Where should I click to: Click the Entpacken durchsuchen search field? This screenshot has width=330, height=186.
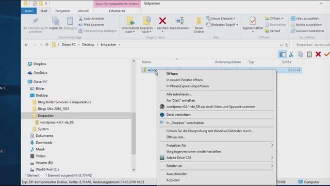(x=311, y=45)
